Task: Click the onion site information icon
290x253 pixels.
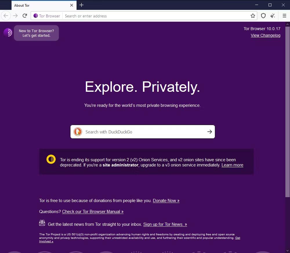Action: pyautogui.click(x=35, y=16)
